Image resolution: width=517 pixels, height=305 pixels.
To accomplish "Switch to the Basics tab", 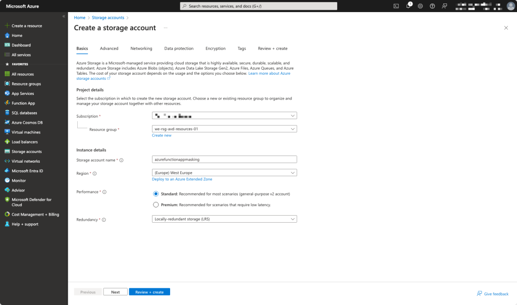I will point(82,48).
